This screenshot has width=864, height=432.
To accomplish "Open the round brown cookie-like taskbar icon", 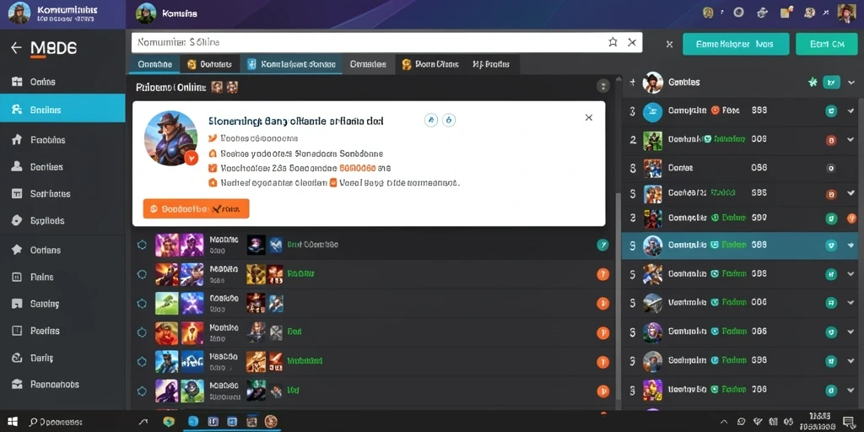I will tap(271, 422).
